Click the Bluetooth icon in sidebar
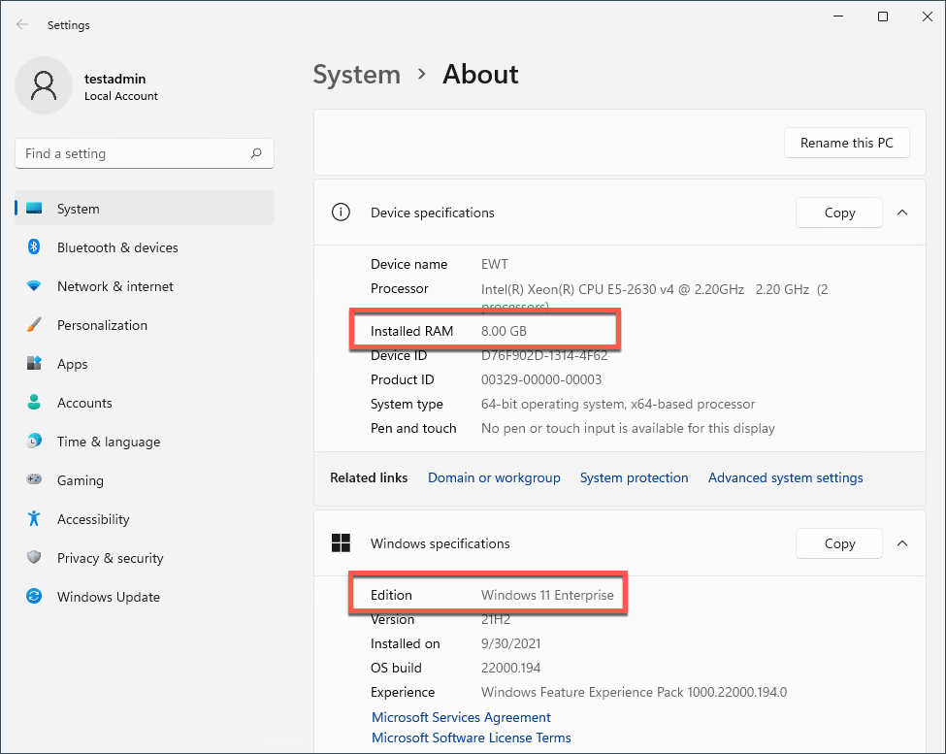 pos(34,246)
